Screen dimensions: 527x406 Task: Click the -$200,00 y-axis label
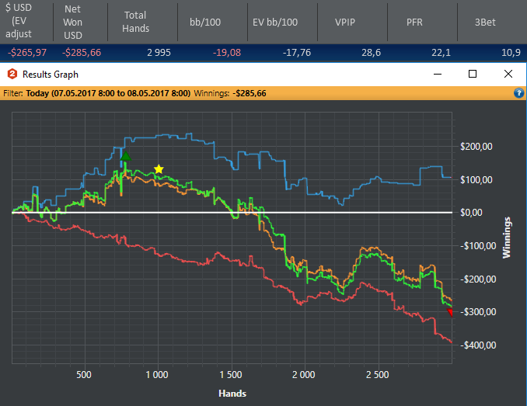pos(478,279)
